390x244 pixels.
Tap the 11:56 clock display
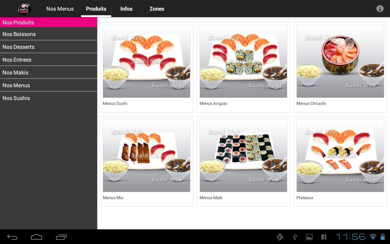pos(351,237)
